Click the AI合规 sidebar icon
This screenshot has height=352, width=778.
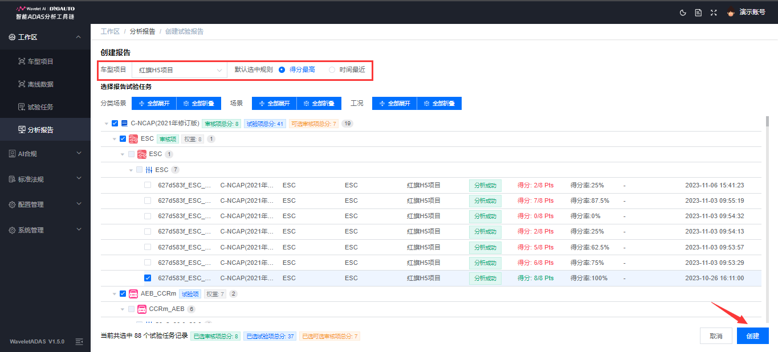point(12,153)
